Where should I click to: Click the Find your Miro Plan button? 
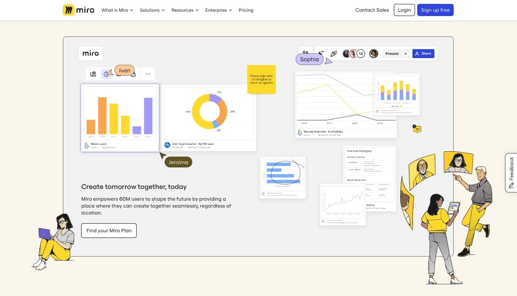point(109,231)
